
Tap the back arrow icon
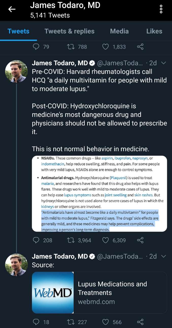(x=12, y=9)
